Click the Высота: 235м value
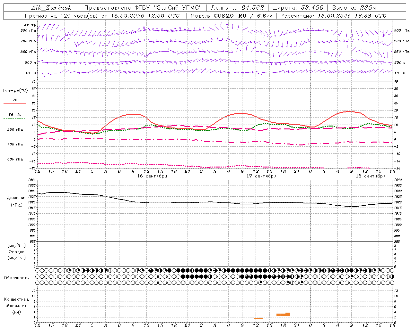The width and height of the screenshot is (411, 328). (x=354, y=8)
